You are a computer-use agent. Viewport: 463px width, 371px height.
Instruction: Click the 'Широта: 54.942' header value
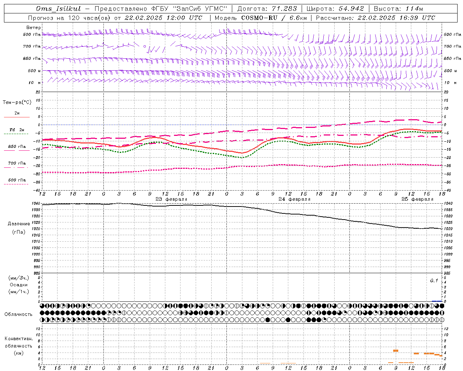coord(335,9)
